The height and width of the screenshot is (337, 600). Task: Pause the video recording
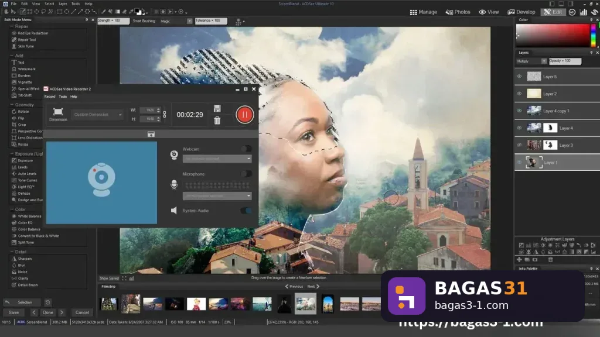[244, 115]
